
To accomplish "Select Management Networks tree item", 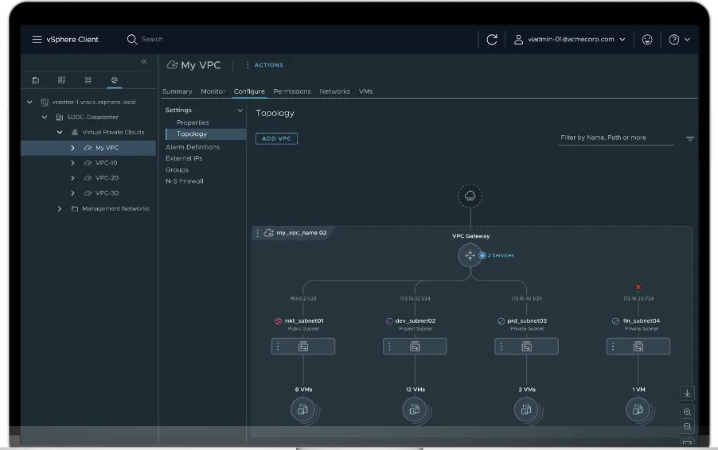I will 115,208.
